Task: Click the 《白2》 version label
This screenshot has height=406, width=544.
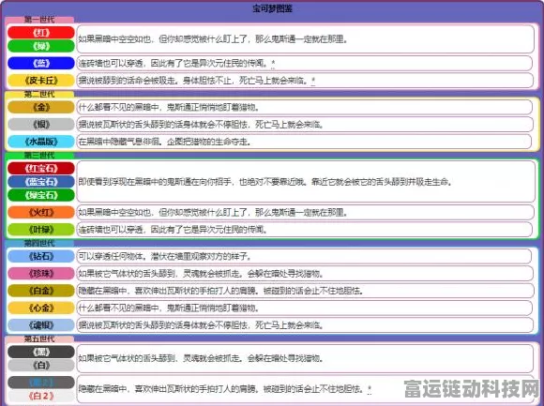Action: tap(41, 396)
